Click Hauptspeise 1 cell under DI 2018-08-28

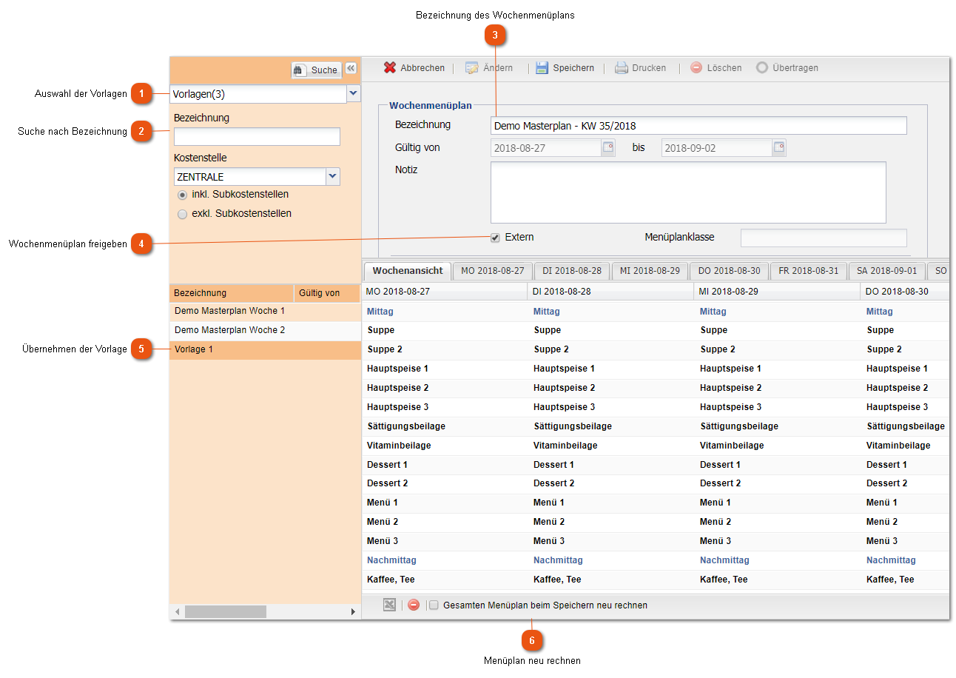point(611,369)
